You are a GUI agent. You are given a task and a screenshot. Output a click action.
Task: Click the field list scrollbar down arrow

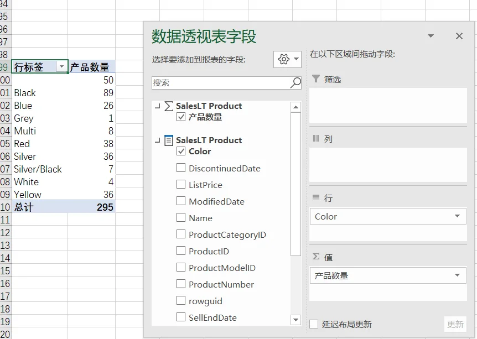295,320
